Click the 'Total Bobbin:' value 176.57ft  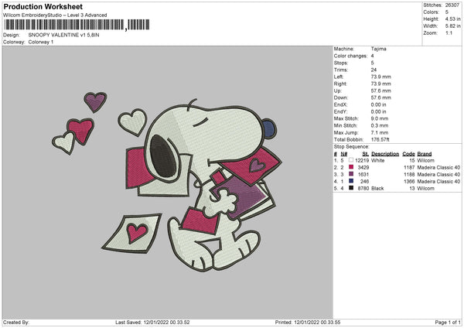[x=380, y=139]
